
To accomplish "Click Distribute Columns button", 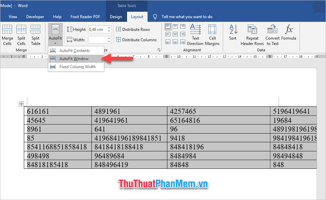I will [x=136, y=40].
